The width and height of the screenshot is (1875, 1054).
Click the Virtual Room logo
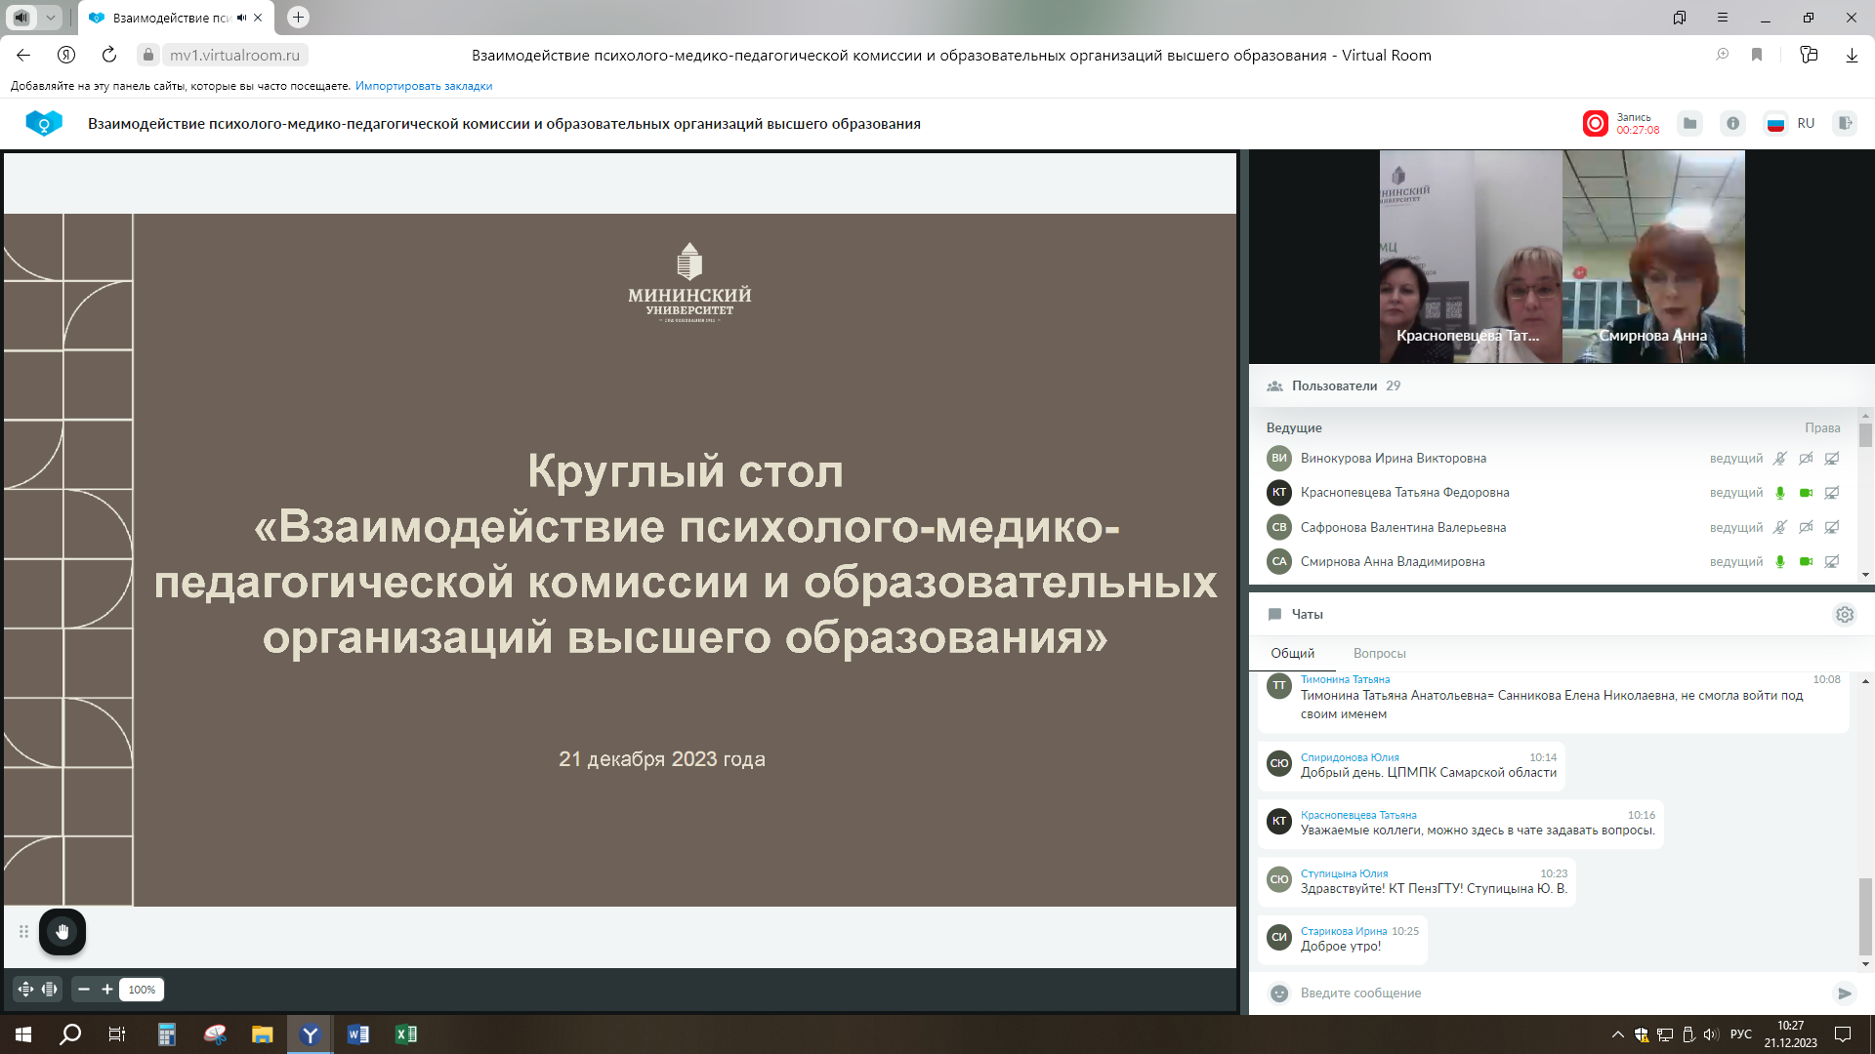(x=44, y=123)
